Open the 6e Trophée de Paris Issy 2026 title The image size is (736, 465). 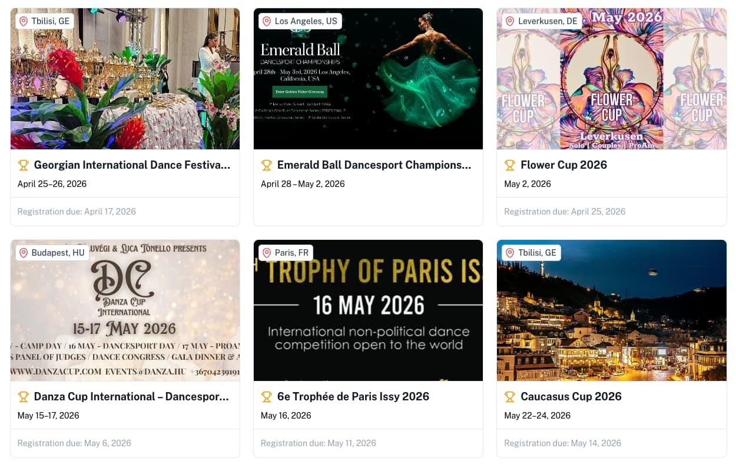coord(353,397)
